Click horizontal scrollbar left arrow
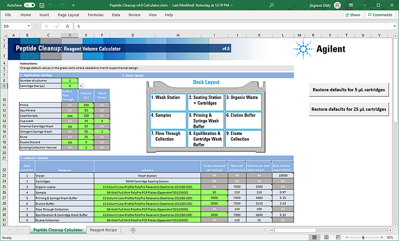Viewport: 399px width, 241px height. click(272, 230)
